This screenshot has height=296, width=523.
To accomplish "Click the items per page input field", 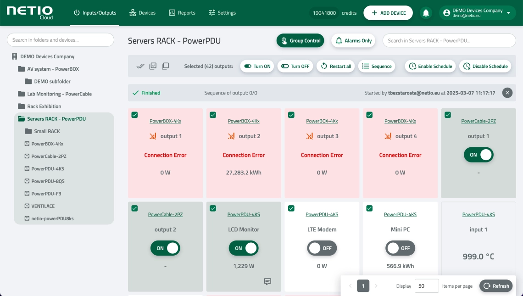I will pos(426,286).
